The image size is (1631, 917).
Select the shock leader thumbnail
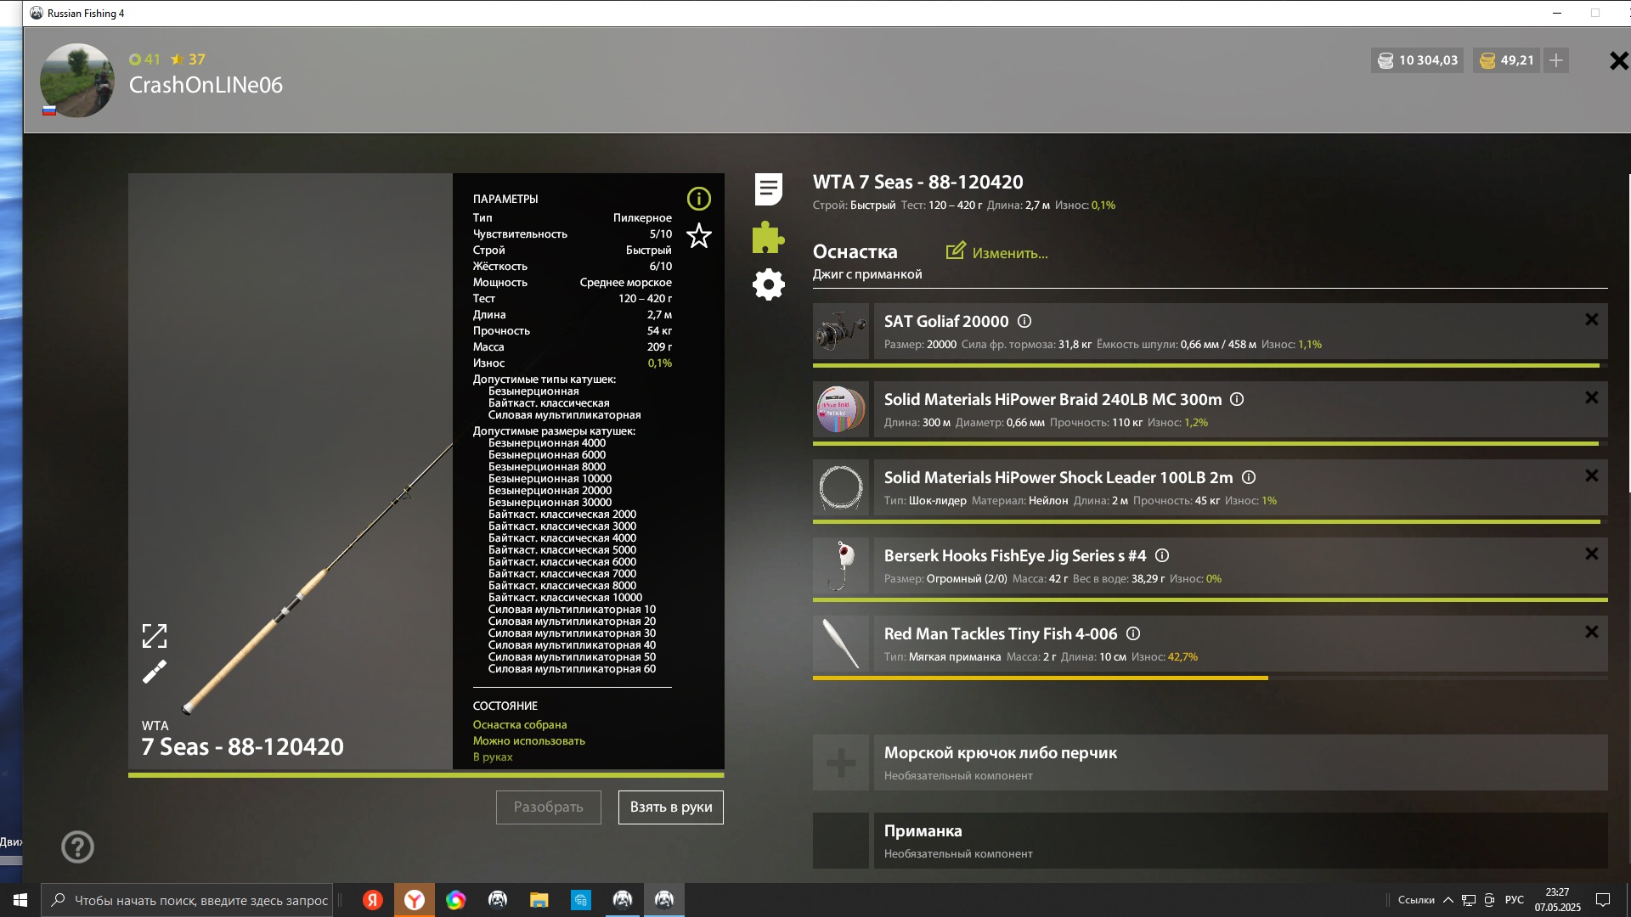pyautogui.click(x=841, y=487)
